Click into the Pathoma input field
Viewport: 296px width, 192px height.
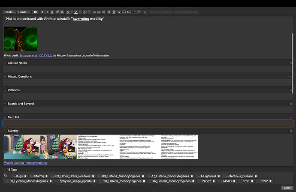coord(148,96)
